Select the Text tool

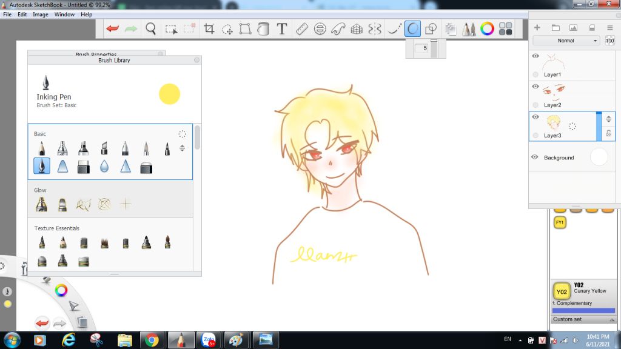281,28
